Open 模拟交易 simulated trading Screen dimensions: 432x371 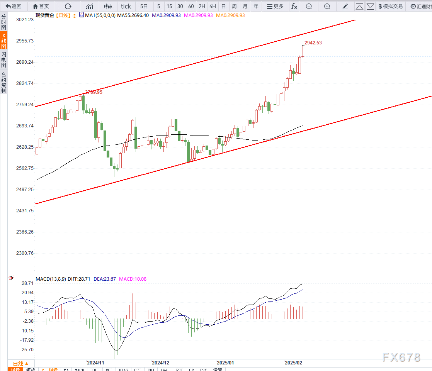[390, 6]
